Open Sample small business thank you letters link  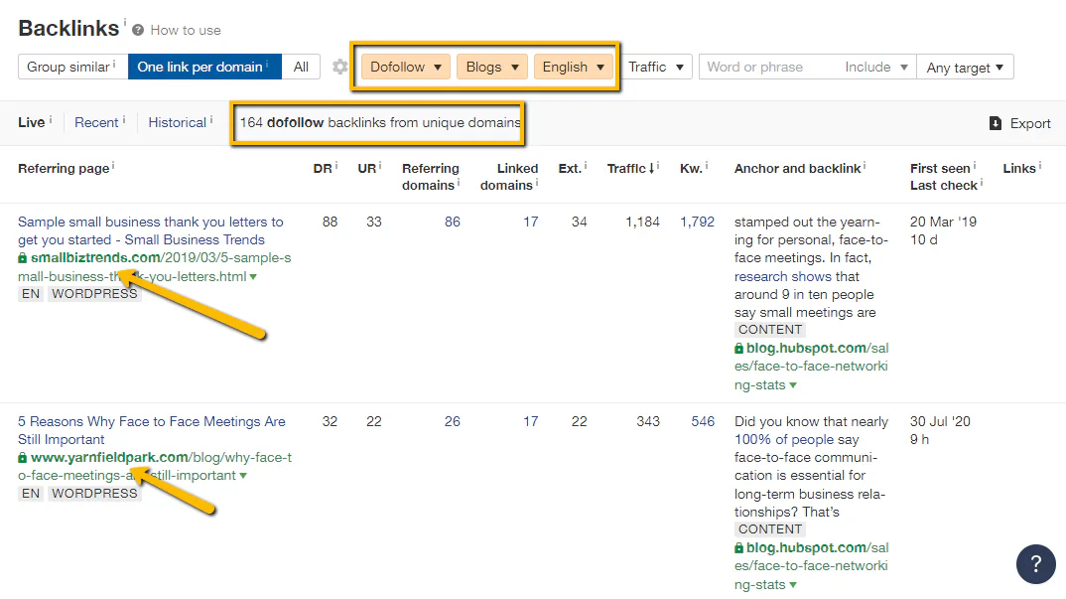point(150,230)
